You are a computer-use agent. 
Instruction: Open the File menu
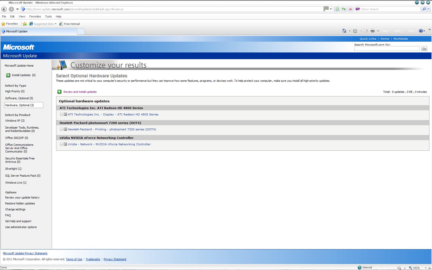coord(4,16)
